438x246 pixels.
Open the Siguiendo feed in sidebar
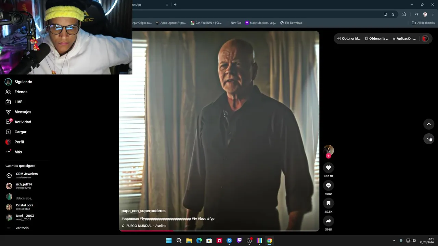18,82
